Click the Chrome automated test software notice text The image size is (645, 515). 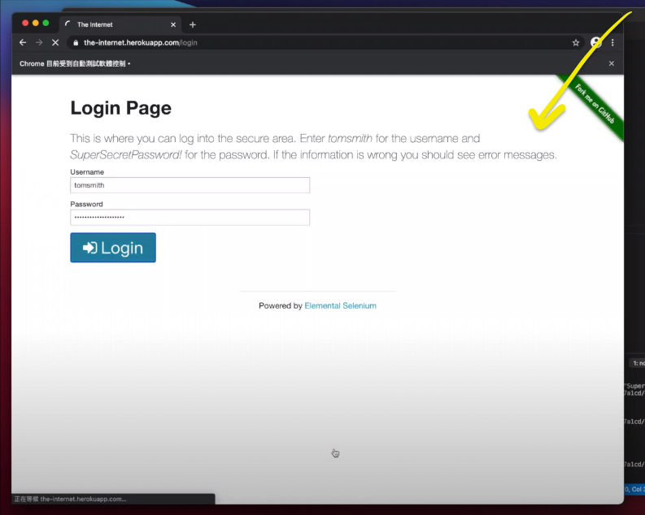[x=75, y=63]
